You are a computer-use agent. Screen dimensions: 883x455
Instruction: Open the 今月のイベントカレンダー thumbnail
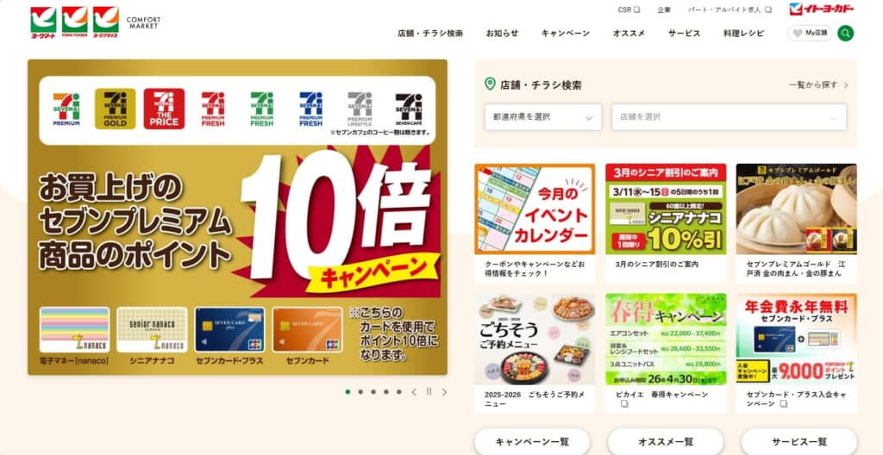point(535,209)
